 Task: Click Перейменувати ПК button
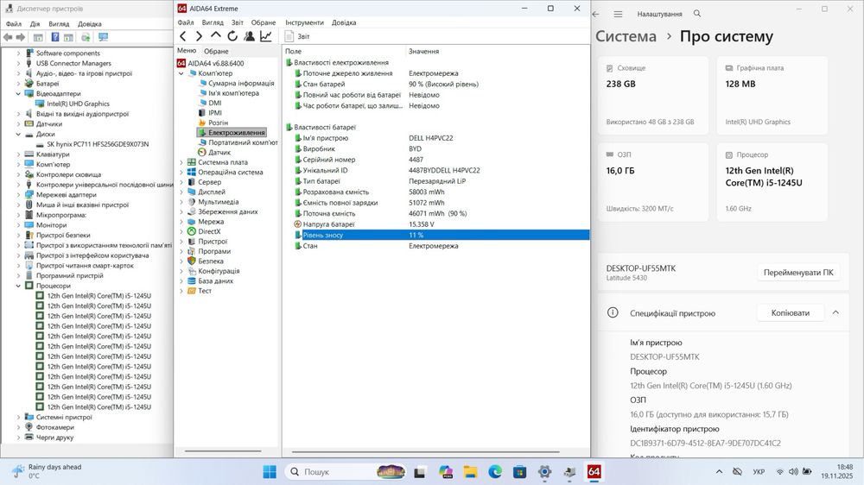797,273
